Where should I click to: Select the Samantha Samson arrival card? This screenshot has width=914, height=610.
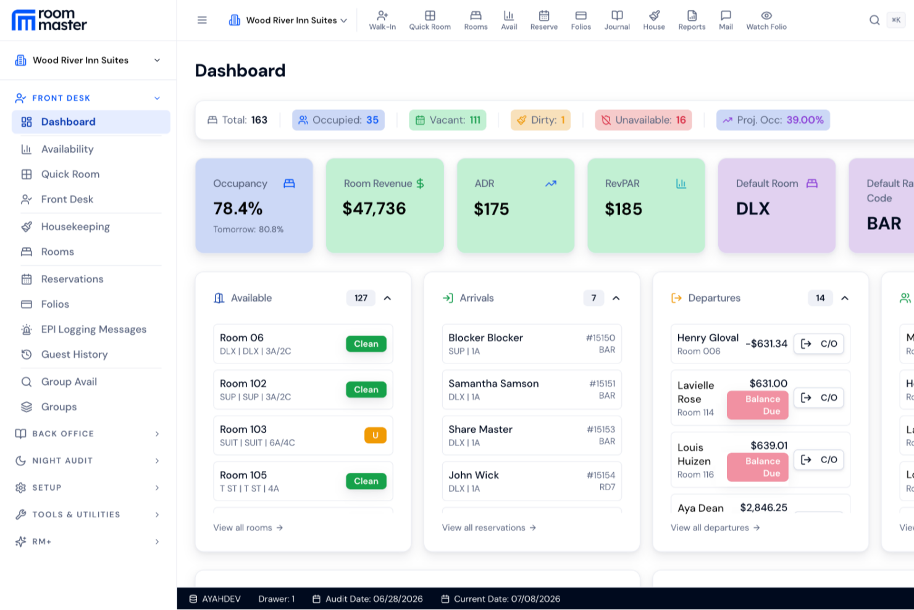pos(532,389)
